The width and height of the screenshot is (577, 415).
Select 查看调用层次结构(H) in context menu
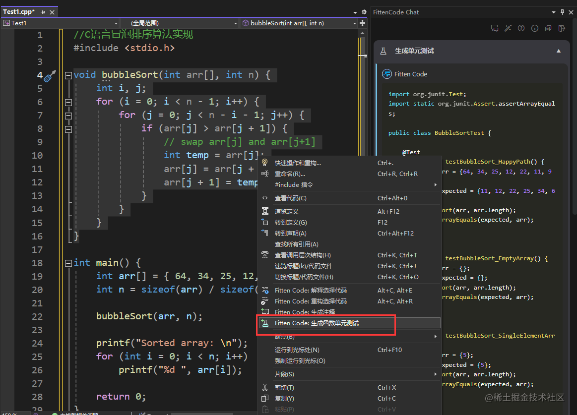tap(350, 255)
